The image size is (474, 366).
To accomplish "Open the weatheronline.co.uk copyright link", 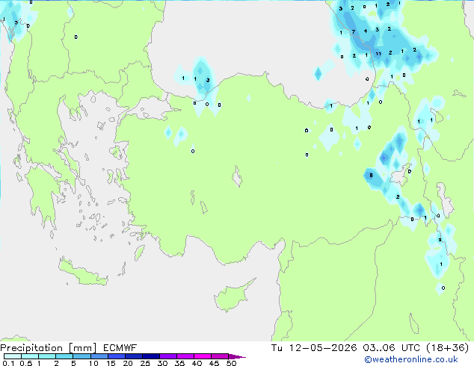I will (411, 359).
